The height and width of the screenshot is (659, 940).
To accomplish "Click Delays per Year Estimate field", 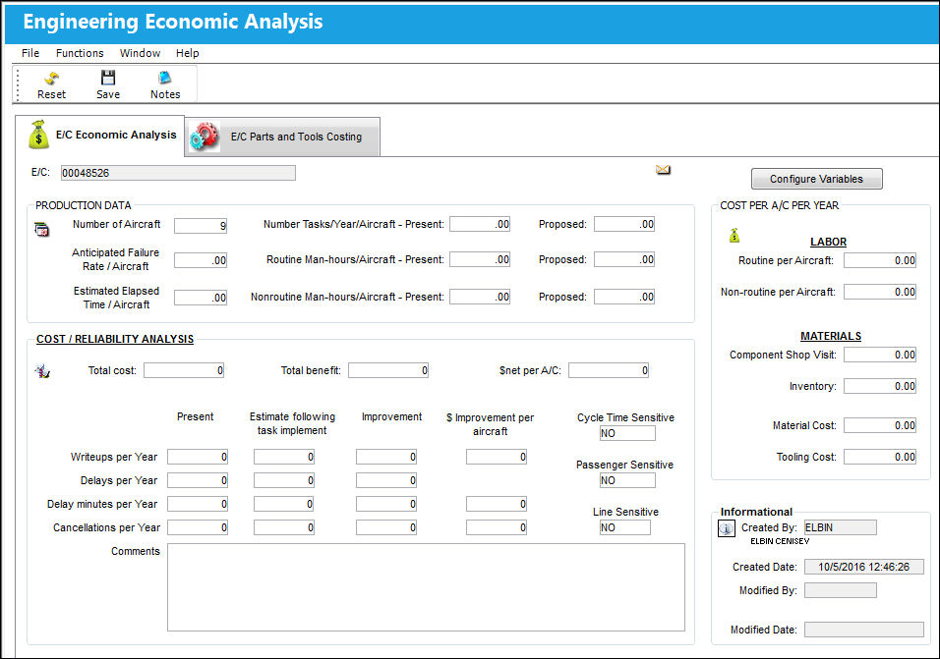I will coord(284,480).
